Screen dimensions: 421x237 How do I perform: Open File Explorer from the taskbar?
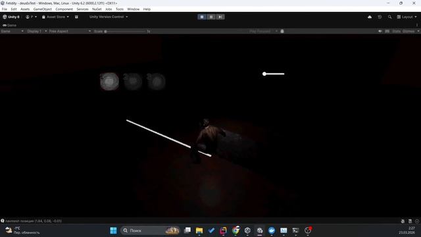click(199, 230)
